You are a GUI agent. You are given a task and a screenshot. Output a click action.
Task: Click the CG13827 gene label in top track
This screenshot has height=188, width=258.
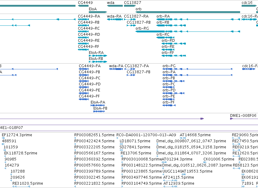(132, 3)
